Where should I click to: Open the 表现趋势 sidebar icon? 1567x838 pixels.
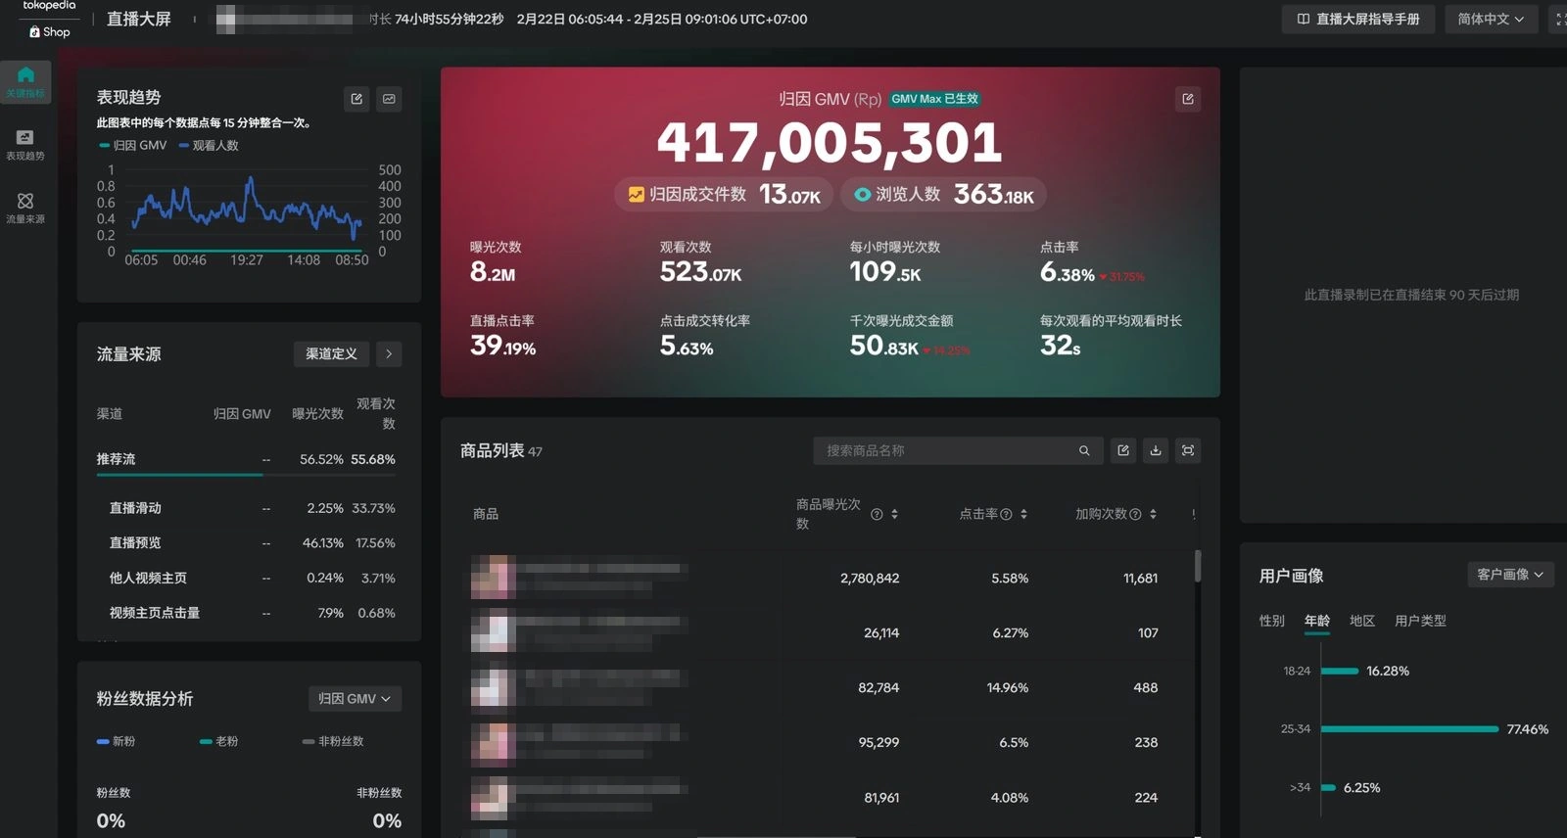[25, 145]
